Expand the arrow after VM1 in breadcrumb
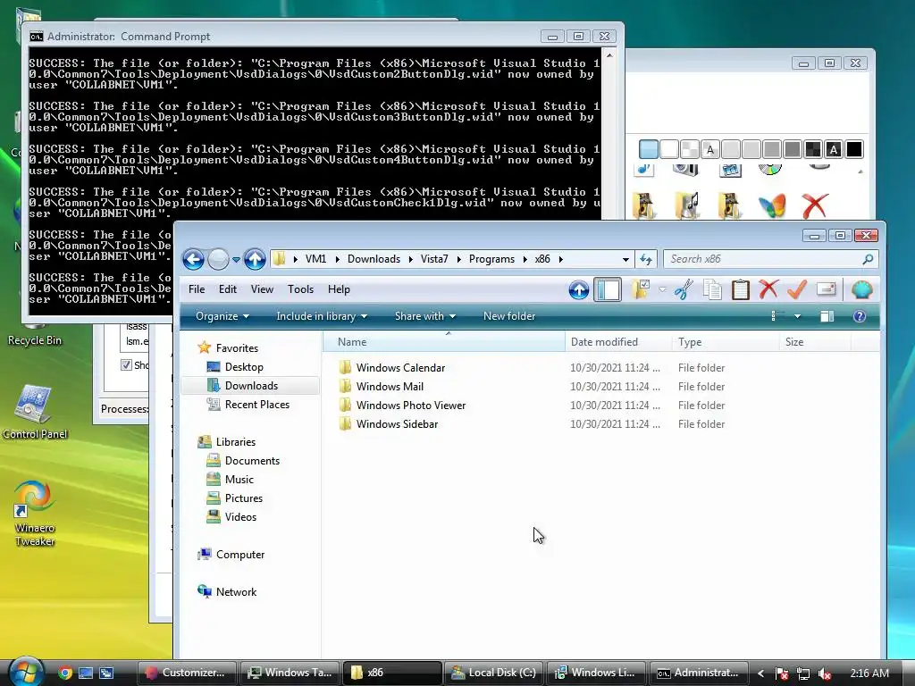 point(337,259)
